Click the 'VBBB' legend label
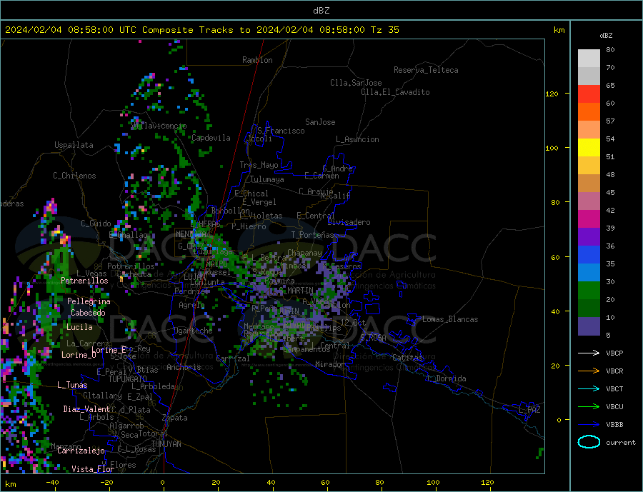 click(614, 424)
